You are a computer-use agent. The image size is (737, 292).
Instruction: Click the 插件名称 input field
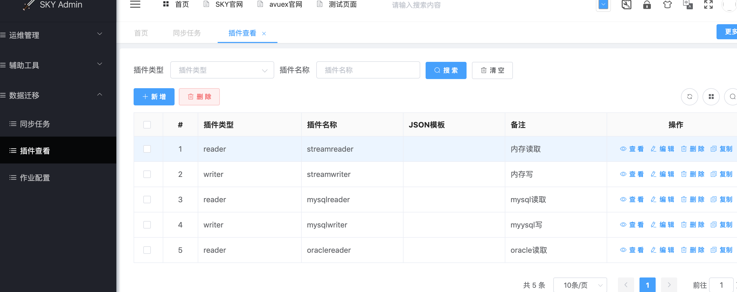click(x=368, y=70)
